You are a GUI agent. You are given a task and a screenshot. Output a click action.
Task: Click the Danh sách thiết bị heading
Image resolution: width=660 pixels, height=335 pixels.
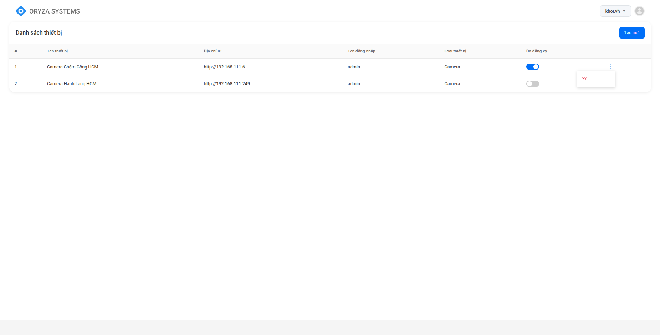39,32
